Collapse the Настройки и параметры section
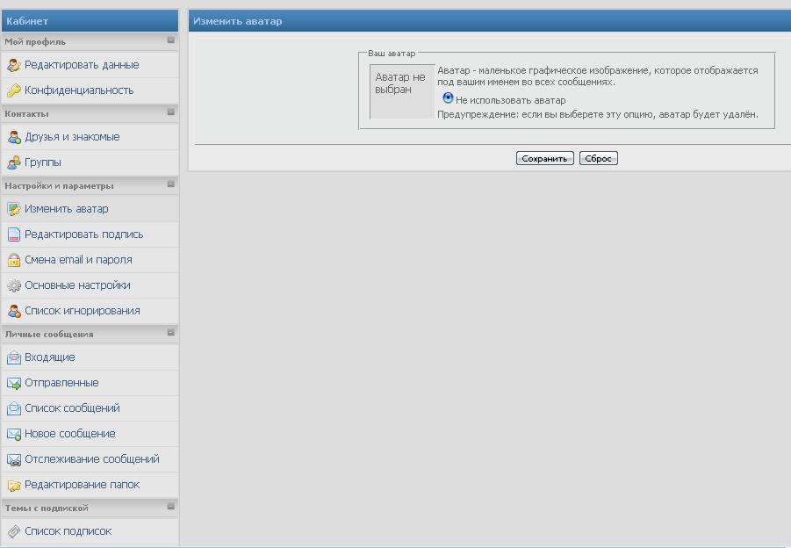791x548 pixels. (171, 184)
